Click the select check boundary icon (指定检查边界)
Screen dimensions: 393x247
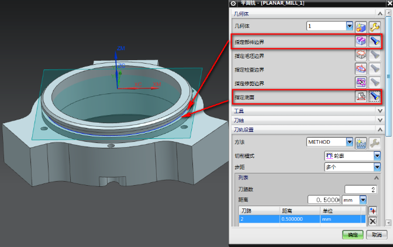click(361, 69)
